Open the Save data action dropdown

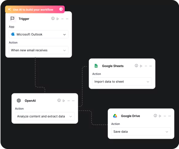point(141,131)
